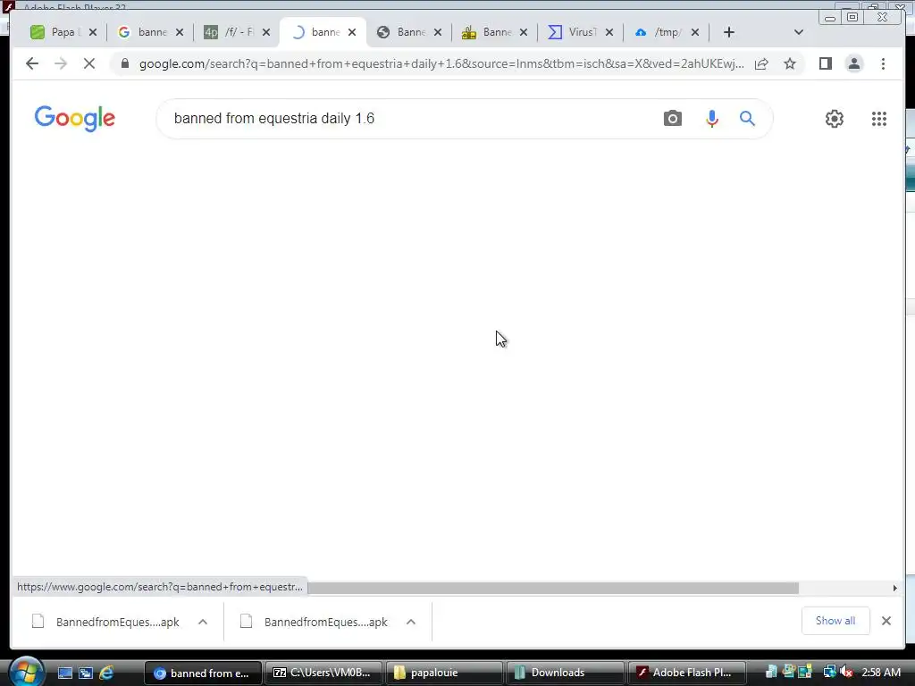Close the /tmp/ tab

point(695,32)
